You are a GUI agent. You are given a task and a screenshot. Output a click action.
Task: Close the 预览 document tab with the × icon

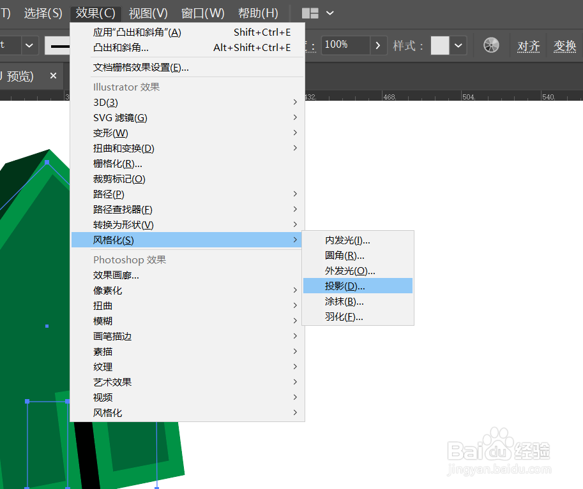click(x=53, y=76)
